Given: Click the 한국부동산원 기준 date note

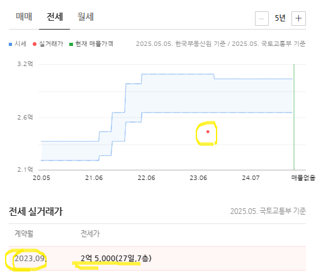Looking at the screenshot, I should [181, 43].
